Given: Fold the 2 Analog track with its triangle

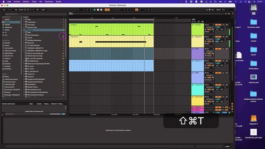Looking at the screenshot, I should point(193,25).
